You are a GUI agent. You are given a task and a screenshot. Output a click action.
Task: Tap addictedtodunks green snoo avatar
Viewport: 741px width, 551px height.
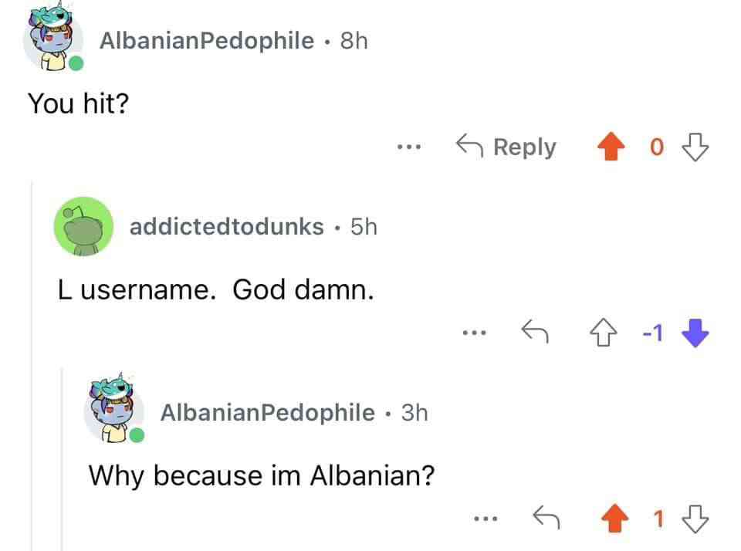point(83,226)
